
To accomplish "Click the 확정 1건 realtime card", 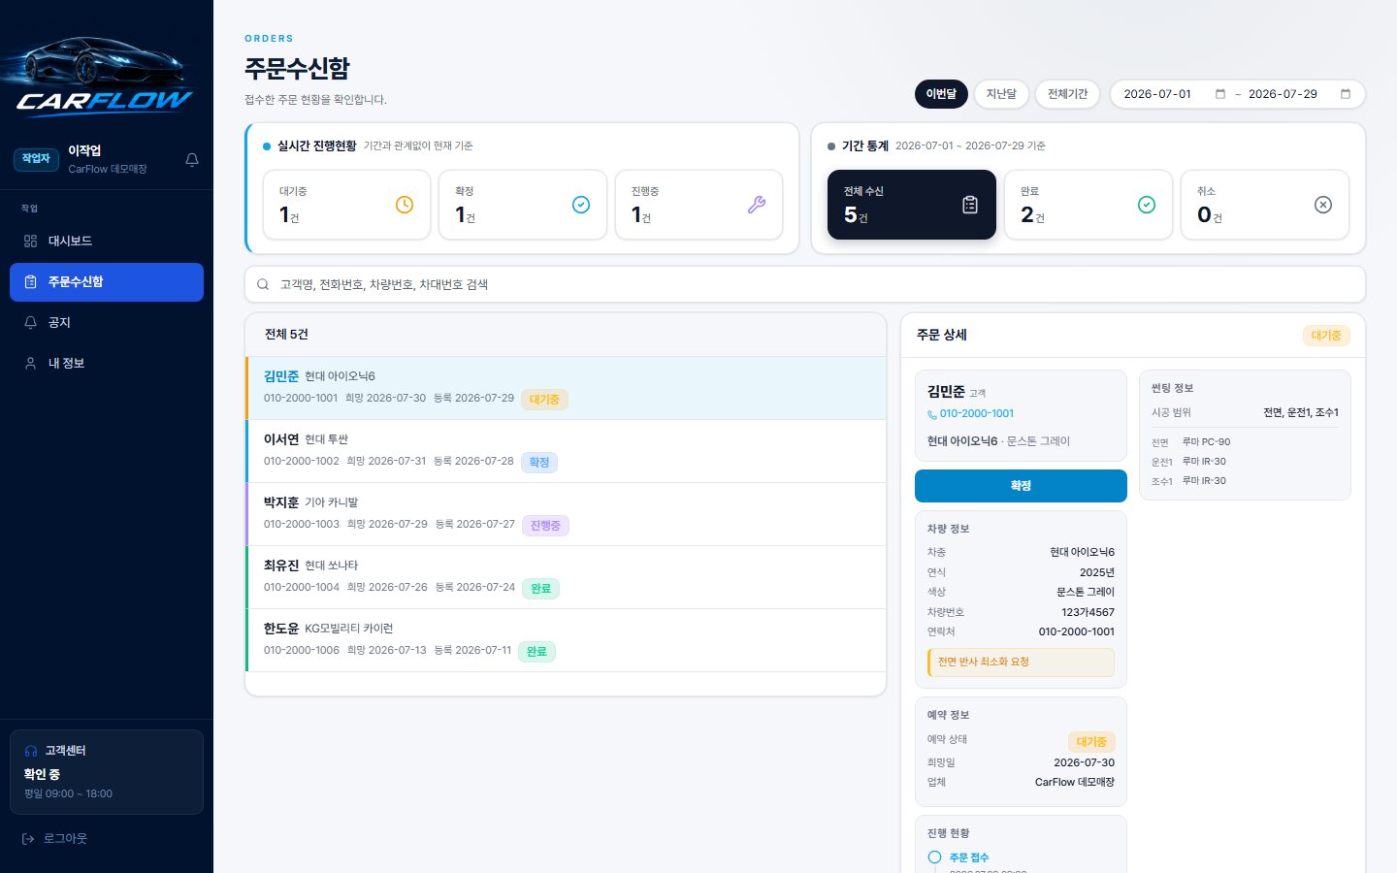I will (523, 205).
